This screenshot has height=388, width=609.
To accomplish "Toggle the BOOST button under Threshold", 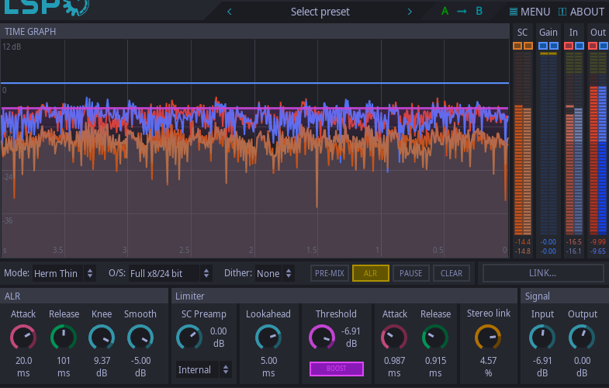I will [336, 369].
